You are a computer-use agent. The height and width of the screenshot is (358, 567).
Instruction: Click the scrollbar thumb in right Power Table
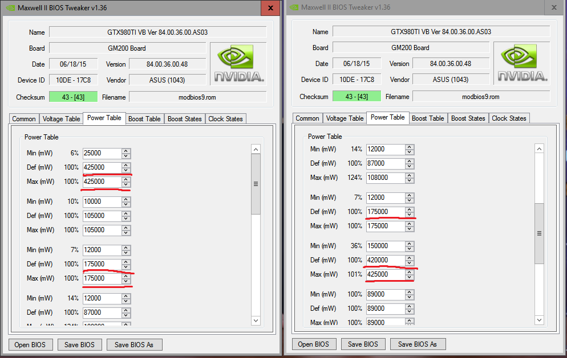[539, 233]
